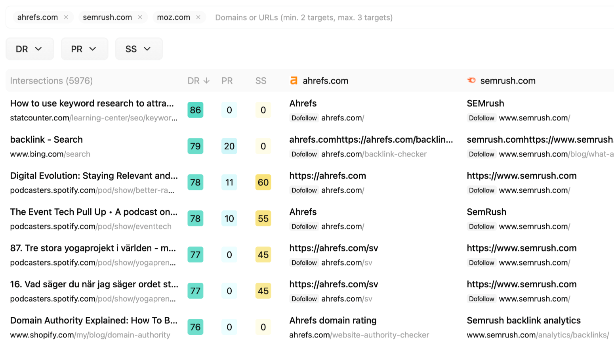The image size is (614, 347).
Task: Click the Dofollow badge beside ahrefs.com/sv
Action: (x=304, y=262)
